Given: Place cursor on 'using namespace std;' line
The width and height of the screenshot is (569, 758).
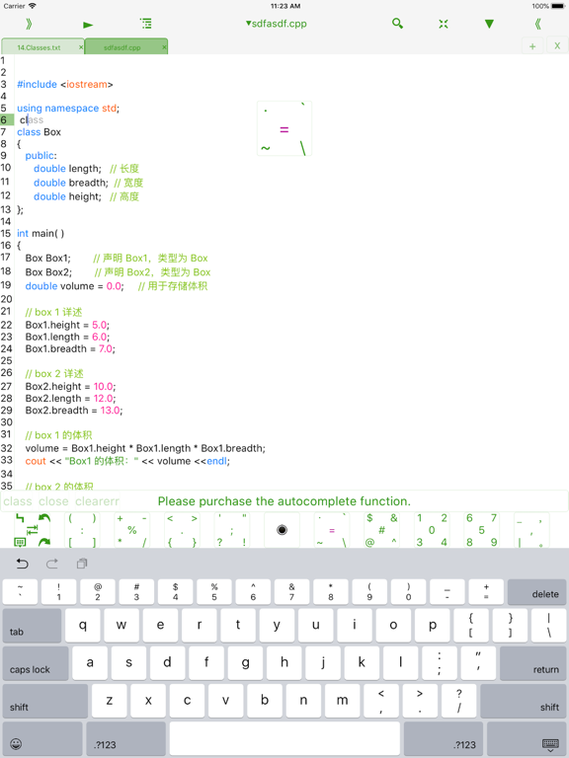Looking at the screenshot, I should pyautogui.click(x=68, y=108).
